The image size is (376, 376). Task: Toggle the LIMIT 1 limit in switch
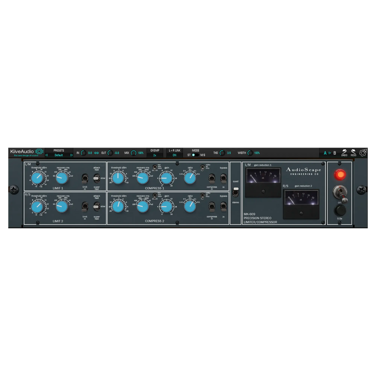(x=85, y=179)
